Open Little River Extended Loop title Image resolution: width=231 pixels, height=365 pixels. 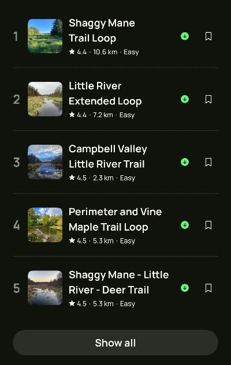pyautogui.click(x=105, y=93)
